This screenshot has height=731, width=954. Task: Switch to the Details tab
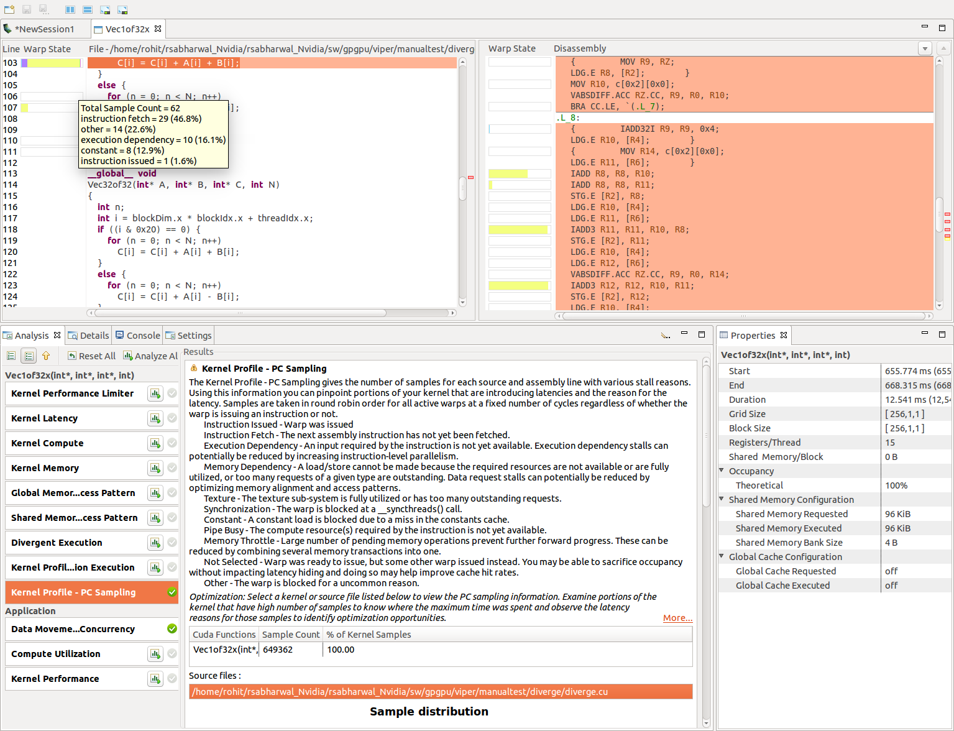[x=89, y=336]
